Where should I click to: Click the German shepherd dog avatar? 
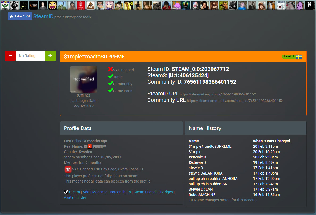pos(224,5)
